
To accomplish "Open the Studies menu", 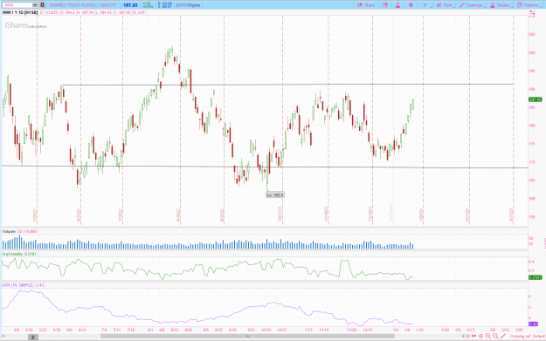I will 501,5.
